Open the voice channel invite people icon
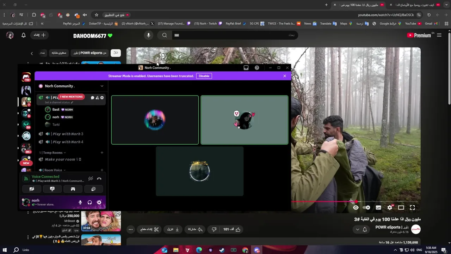Image resolution: width=451 pixels, height=254 pixels. click(97, 98)
